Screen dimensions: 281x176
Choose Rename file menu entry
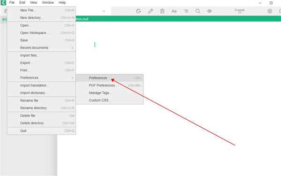[x=41, y=100]
